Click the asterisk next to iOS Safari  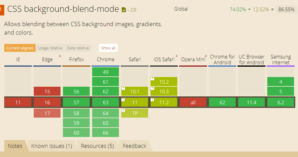tap(177, 56)
